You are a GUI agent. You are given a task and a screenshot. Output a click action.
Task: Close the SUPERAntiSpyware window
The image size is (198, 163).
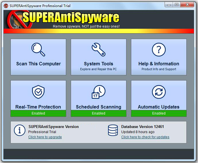pyautogui.click(x=187, y=5)
